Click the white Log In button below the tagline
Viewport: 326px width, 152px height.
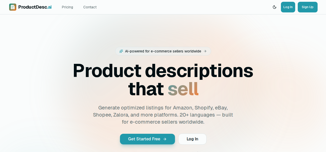coord(192,139)
